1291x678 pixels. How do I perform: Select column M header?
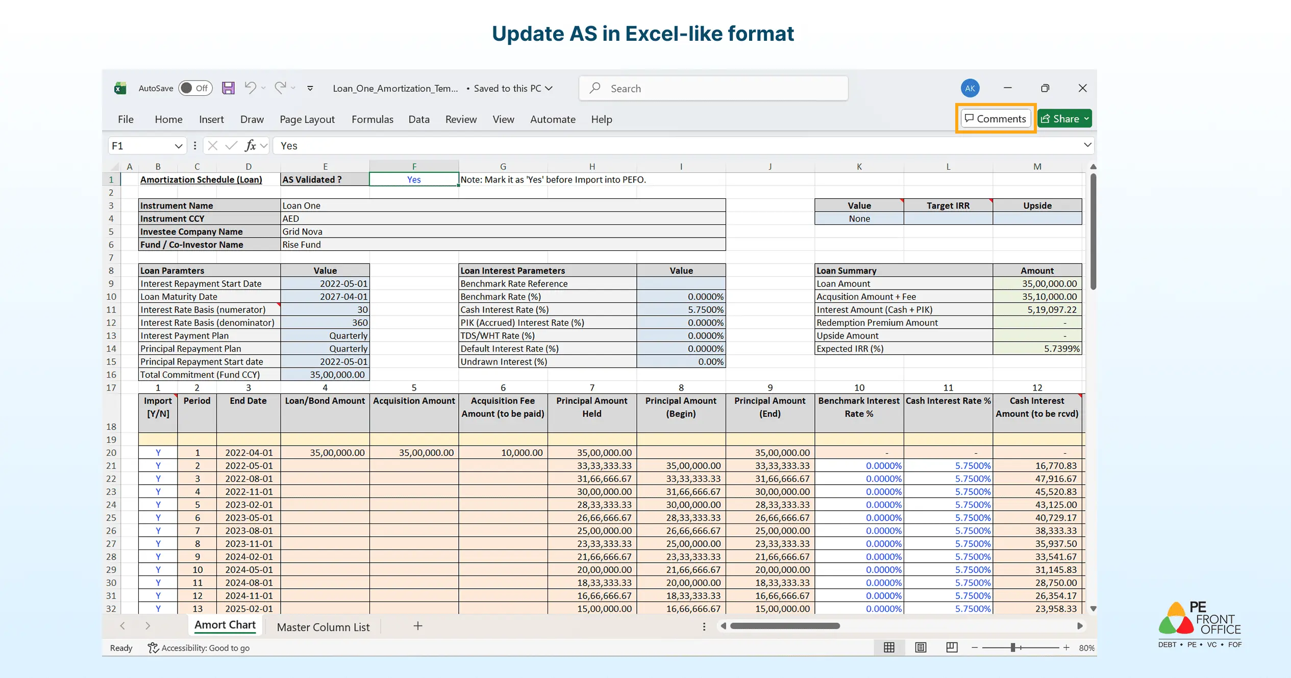[x=1037, y=166]
